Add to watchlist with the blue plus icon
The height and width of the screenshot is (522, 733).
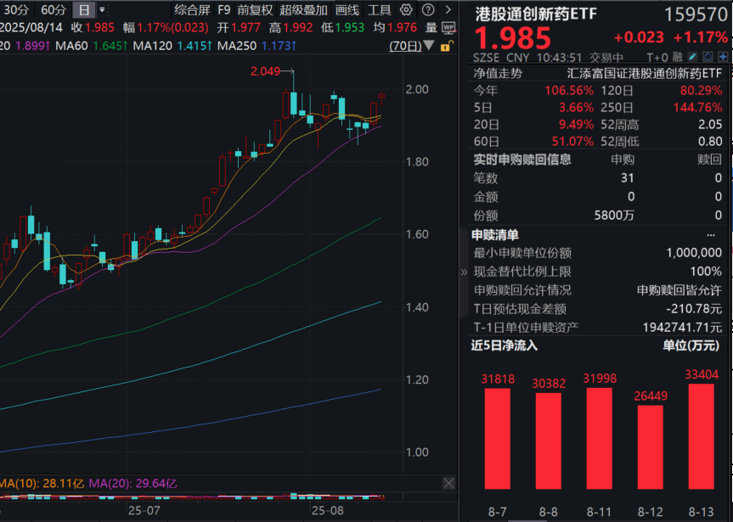click(723, 57)
